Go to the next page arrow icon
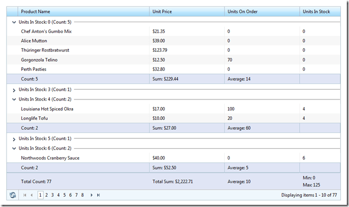 91,195
